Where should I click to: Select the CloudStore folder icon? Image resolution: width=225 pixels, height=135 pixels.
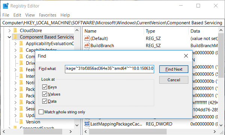click(x=15, y=31)
